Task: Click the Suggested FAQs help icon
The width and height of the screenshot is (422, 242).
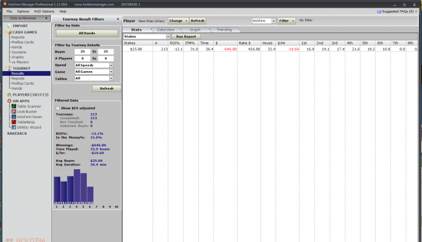Action: coord(379,11)
